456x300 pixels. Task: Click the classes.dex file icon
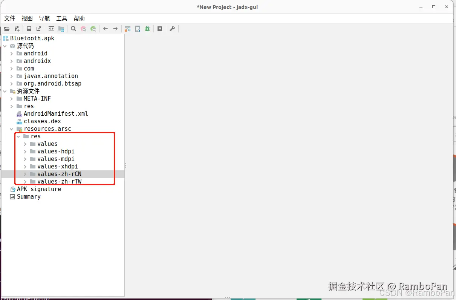[19, 121]
